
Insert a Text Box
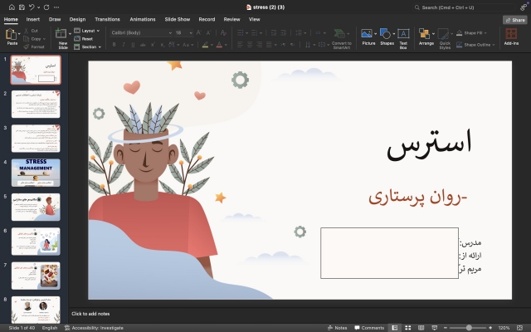[403, 39]
